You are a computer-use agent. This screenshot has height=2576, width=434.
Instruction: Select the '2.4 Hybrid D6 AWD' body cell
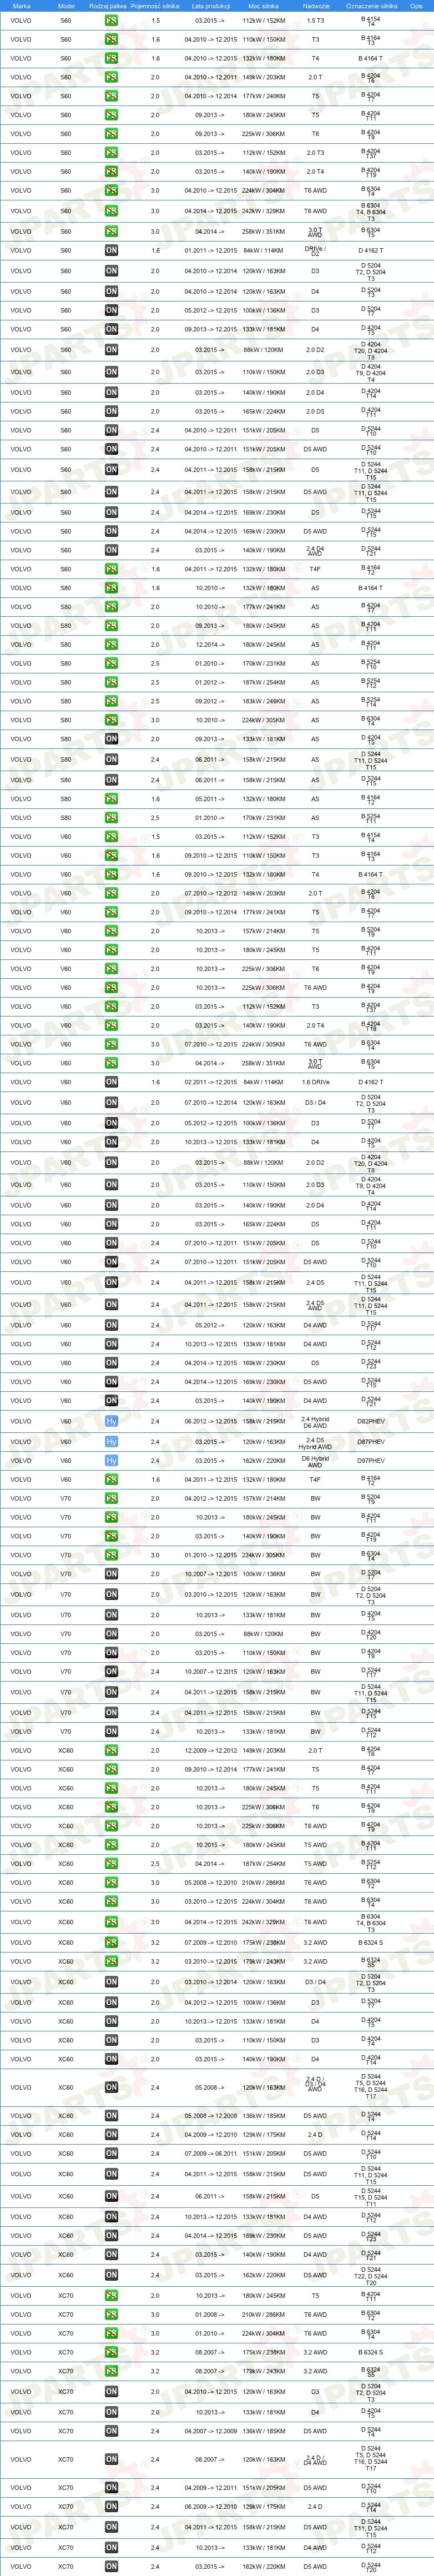315,1421
